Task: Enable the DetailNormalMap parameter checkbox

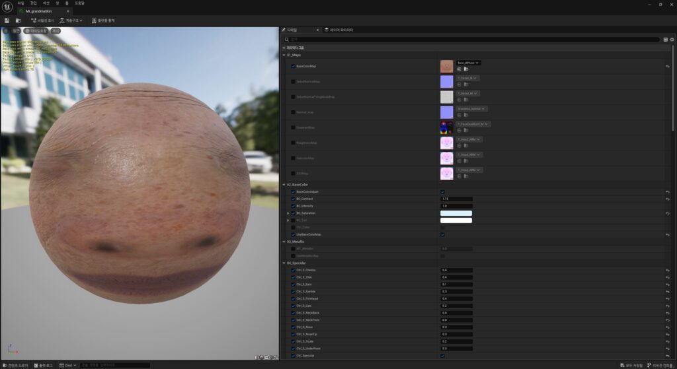Action: [293, 81]
